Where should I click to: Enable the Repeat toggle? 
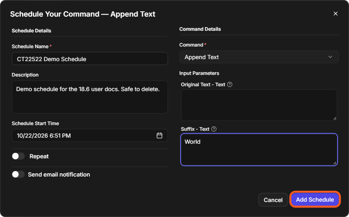click(18, 156)
